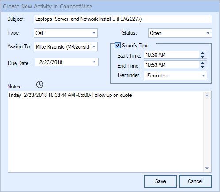Click into the Subject text field
The height and width of the screenshot is (192, 220).
123,19
